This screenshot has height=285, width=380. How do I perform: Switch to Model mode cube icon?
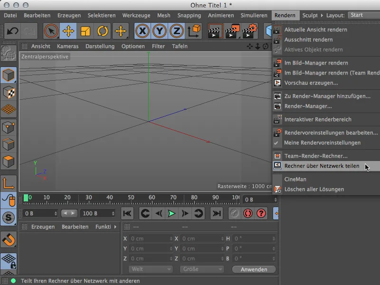pyautogui.click(x=9, y=75)
